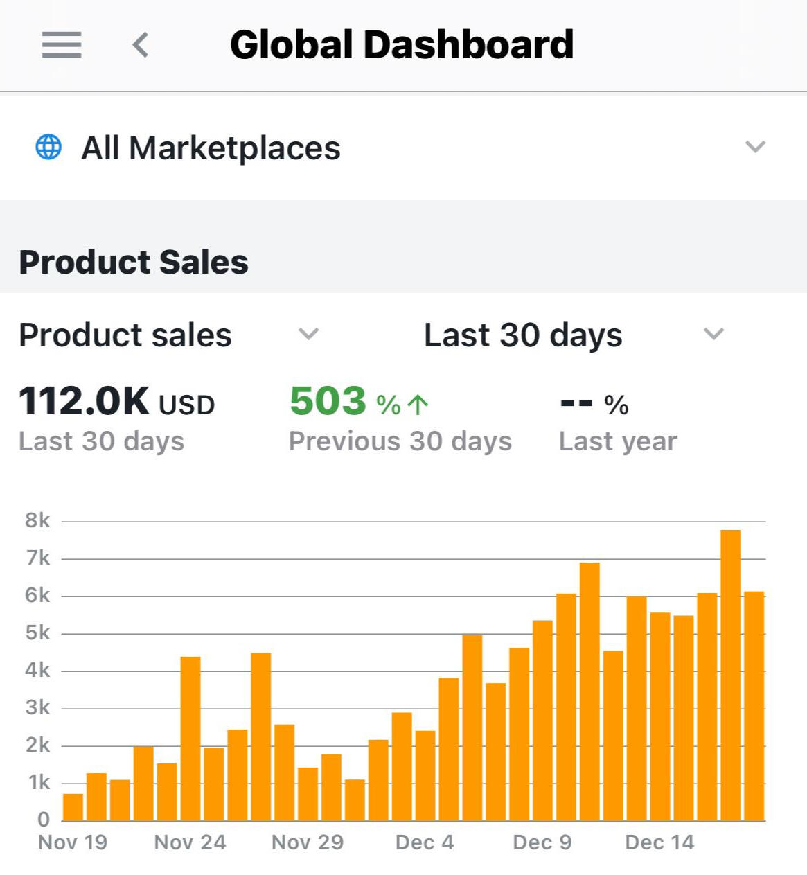Tap the Dec 9 axis label
The image size is (807, 875).
coord(542,842)
